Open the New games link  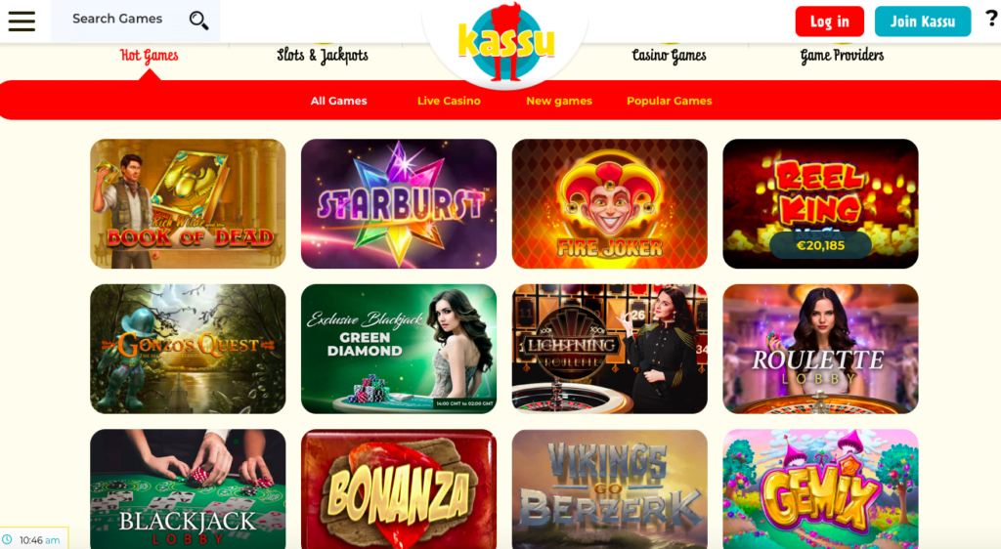558,101
